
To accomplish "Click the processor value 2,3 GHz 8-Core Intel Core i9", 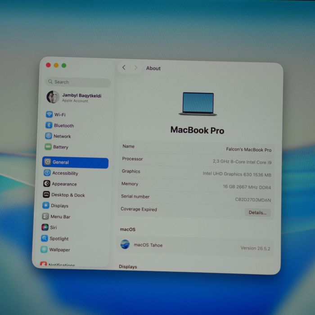I will [242, 162].
